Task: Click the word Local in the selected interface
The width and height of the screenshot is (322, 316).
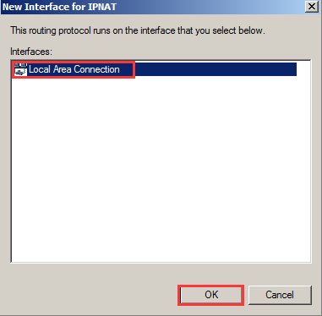Action: click(40, 69)
